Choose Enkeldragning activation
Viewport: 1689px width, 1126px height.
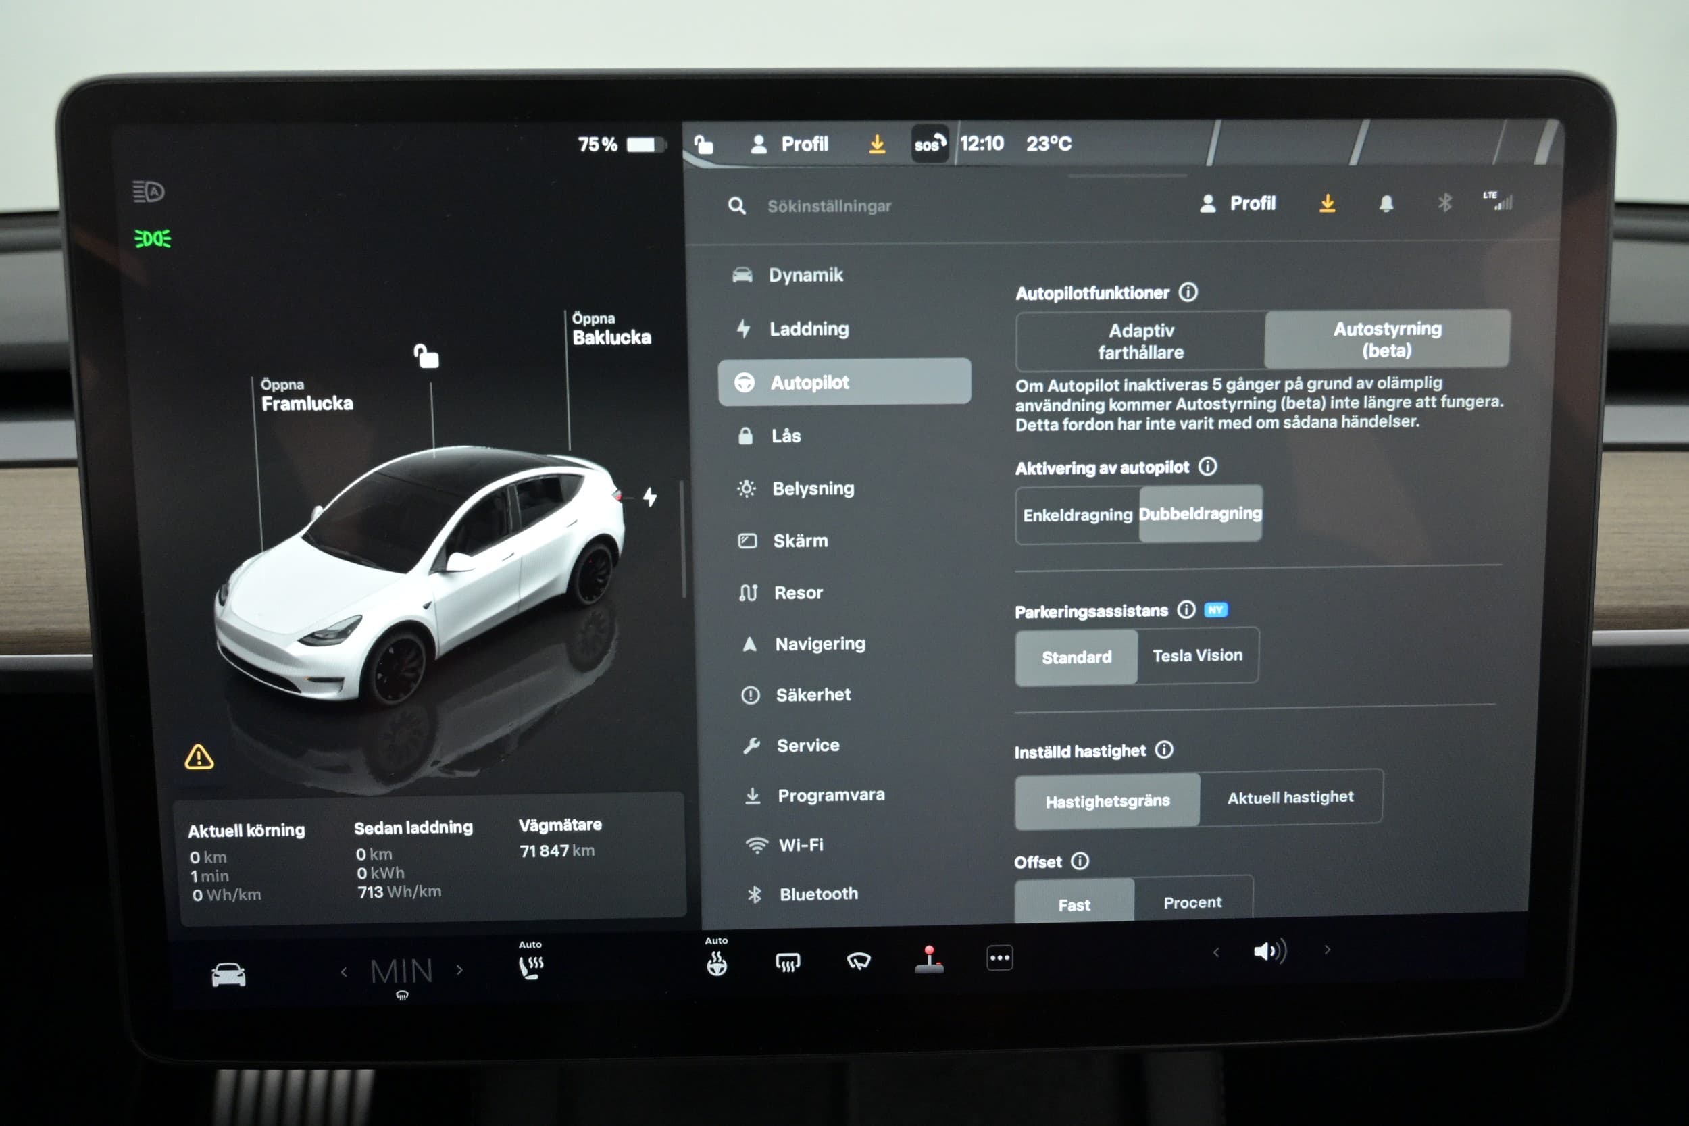click(1077, 515)
